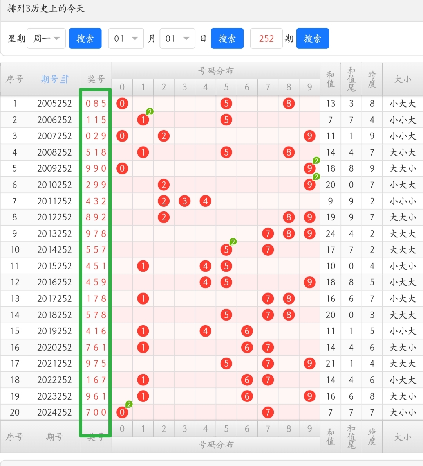The width and height of the screenshot is (423, 466).
Task: Click red ball 7 in row 2013252
Action: point(268,233)
